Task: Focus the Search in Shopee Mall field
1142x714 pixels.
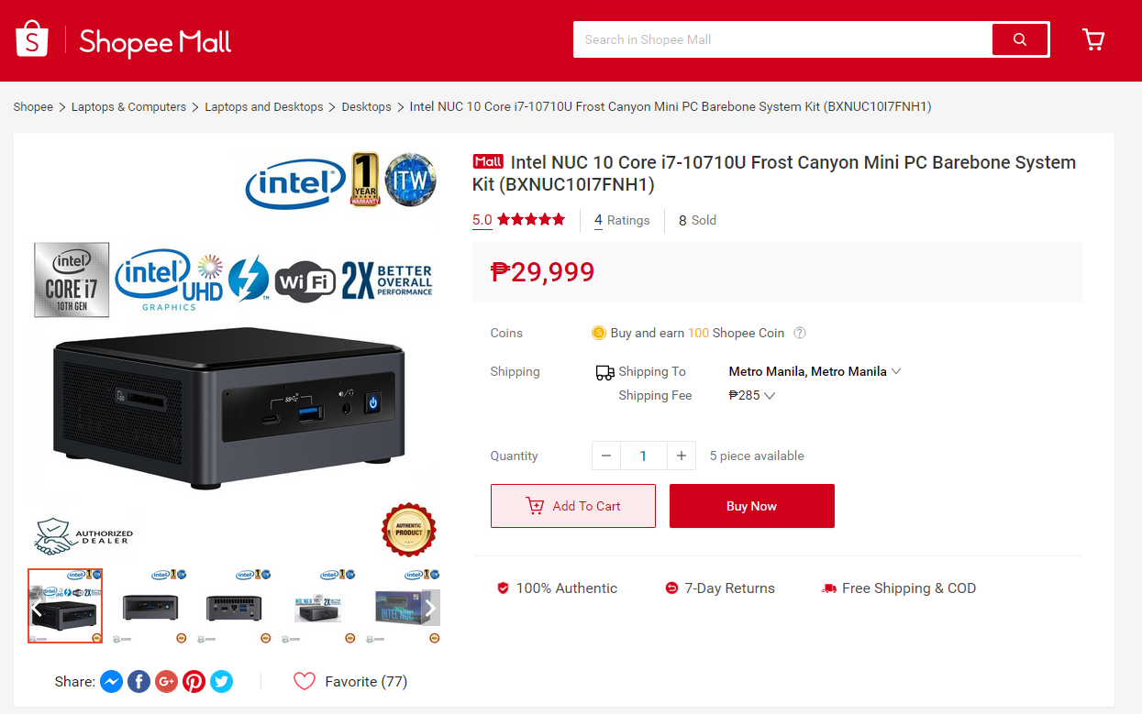Action: [x=783, y=39]
